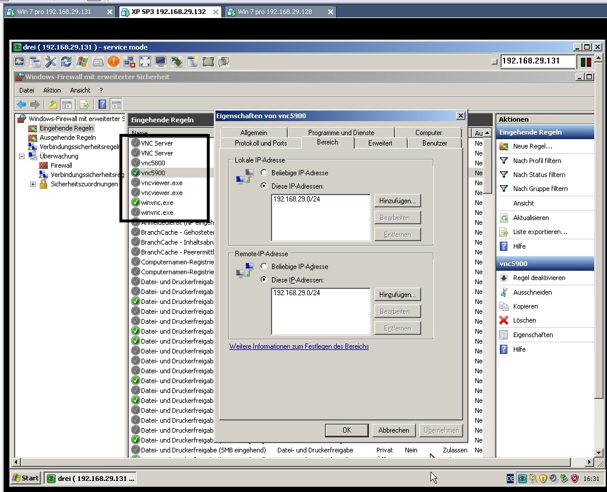
Task: Click Abbrechen in the properties dialog
Action: (x=394, y=430)
